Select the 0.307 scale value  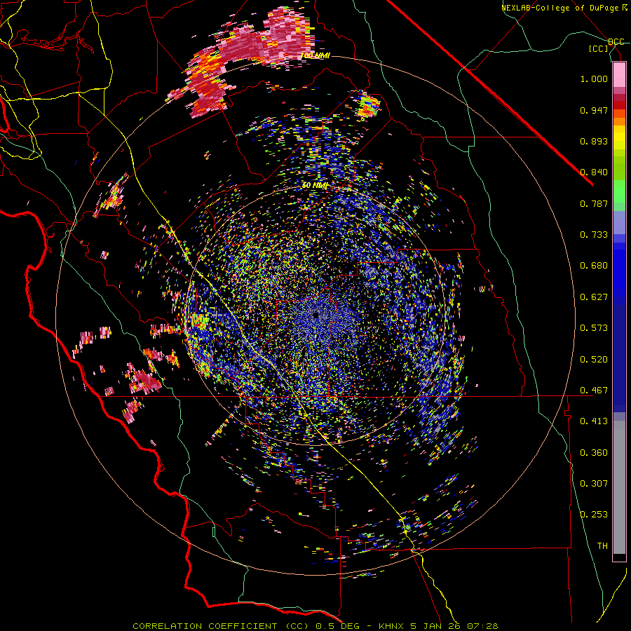594,484
